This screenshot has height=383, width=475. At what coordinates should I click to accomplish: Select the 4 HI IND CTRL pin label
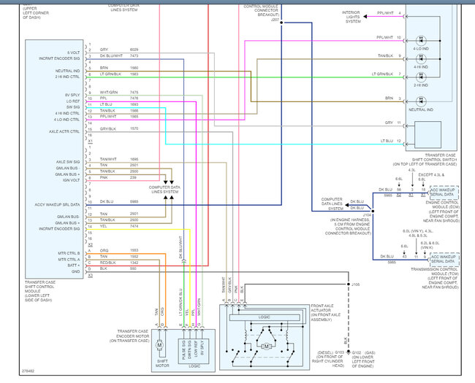click(67, 113)
